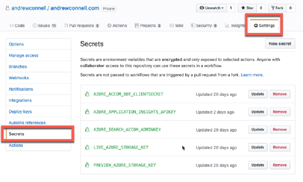Remove the AZURE_ACCOM_BOT_CLIENTSECRET secret
This screenshot has width=303, height=182.
(280, 94)
